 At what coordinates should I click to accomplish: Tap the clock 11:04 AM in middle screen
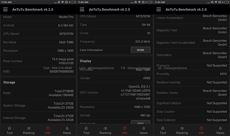click(x=83, y=2)
